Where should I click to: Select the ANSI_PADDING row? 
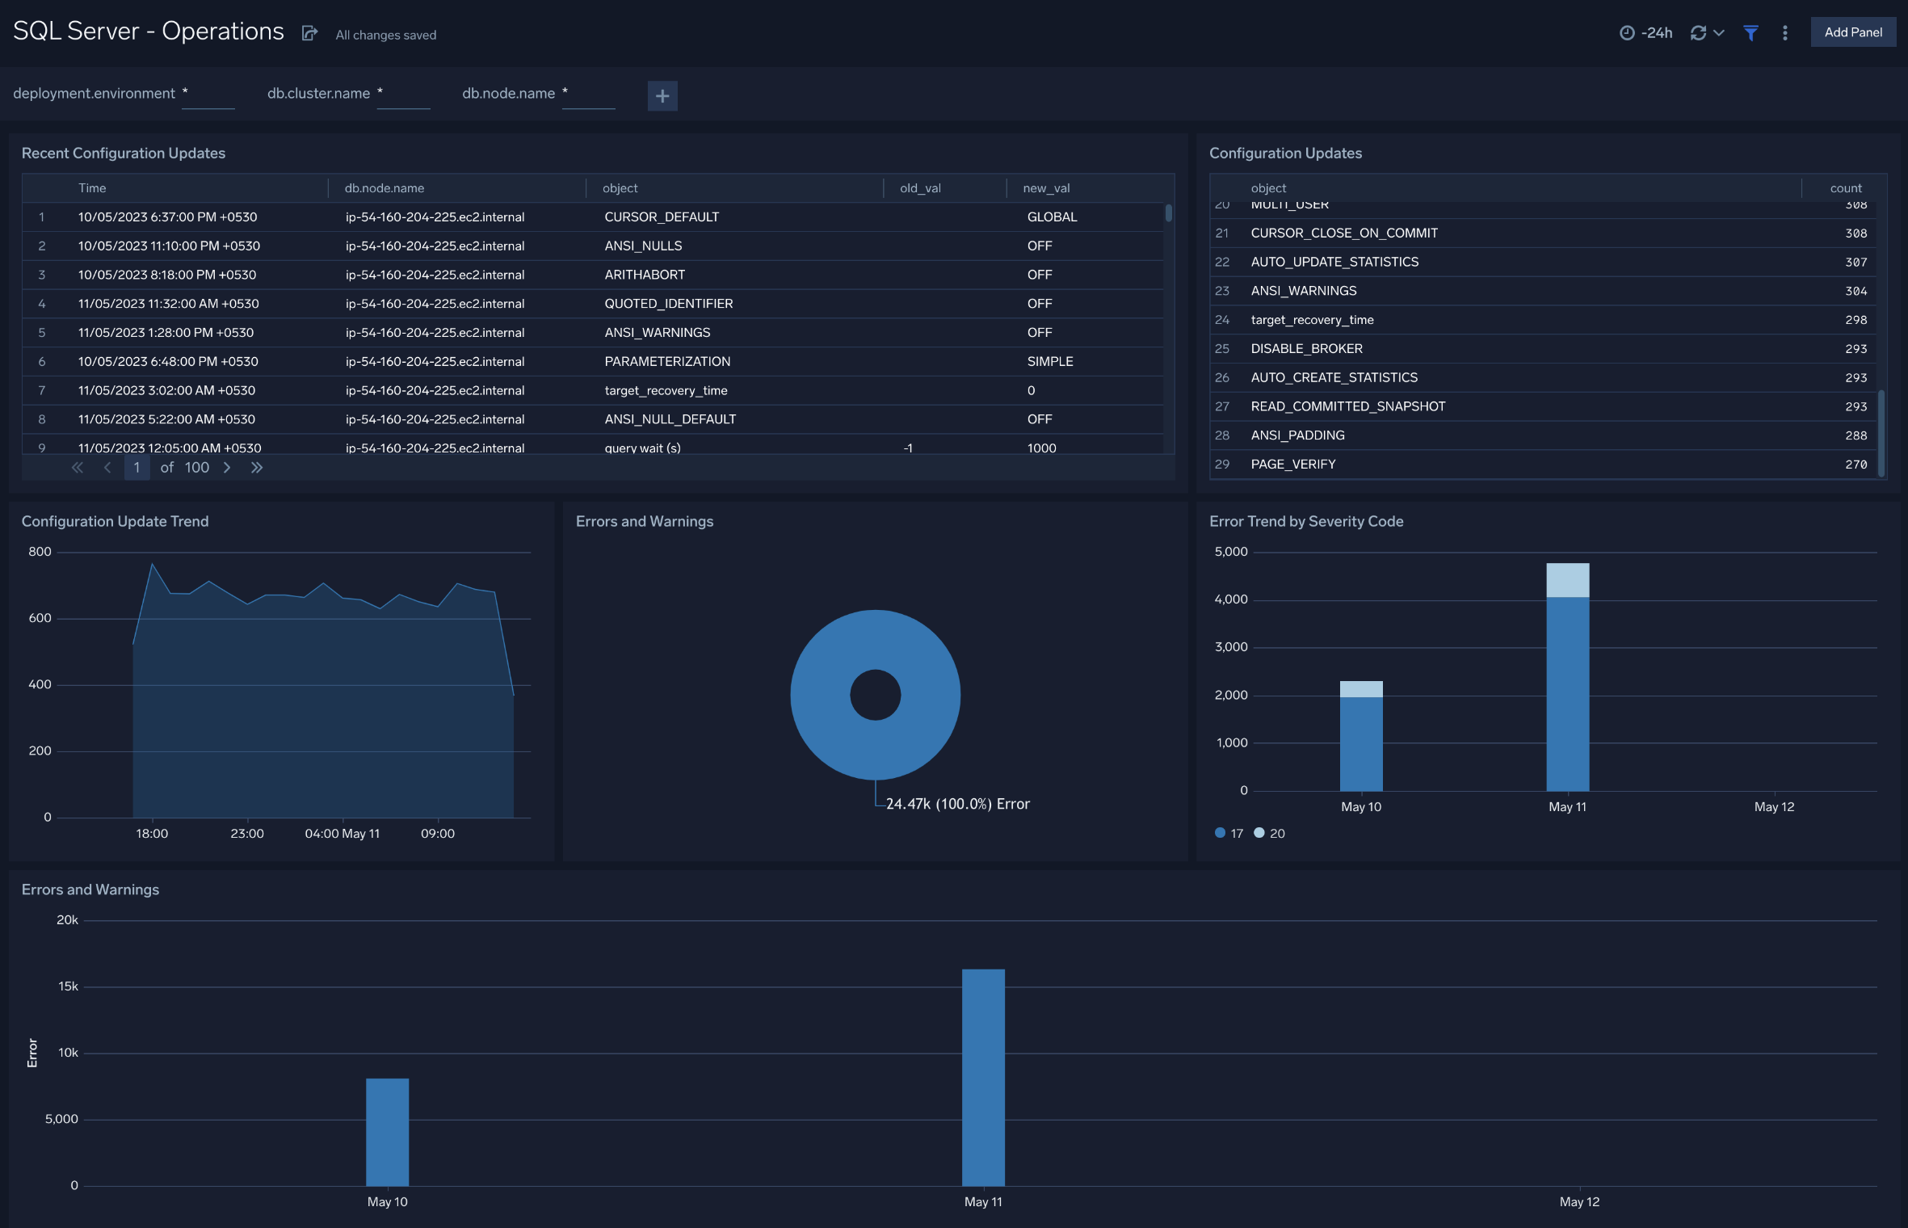tap(1543, 436)
